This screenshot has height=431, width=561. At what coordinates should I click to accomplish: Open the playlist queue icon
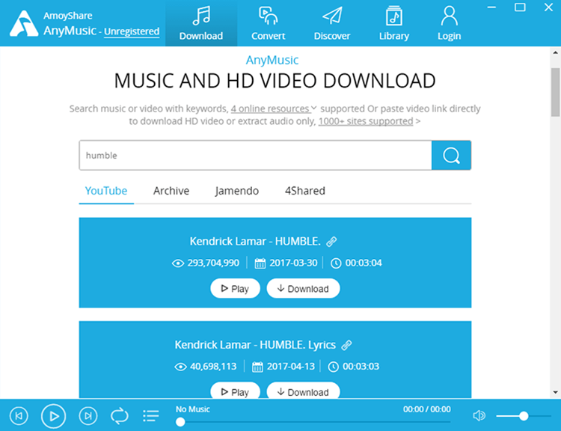pyautogui.click(x=151, y=416)
